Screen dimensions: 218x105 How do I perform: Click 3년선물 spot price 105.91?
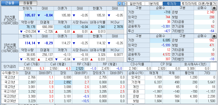[x=101, y=15]
